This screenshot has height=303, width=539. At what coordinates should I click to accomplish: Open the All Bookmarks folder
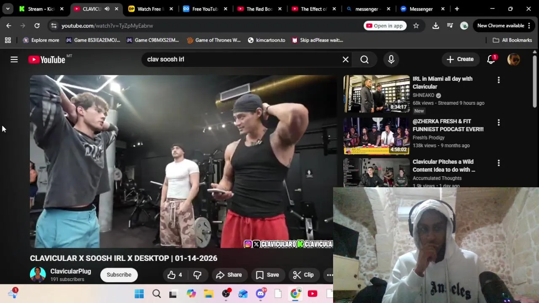point(512,40)
